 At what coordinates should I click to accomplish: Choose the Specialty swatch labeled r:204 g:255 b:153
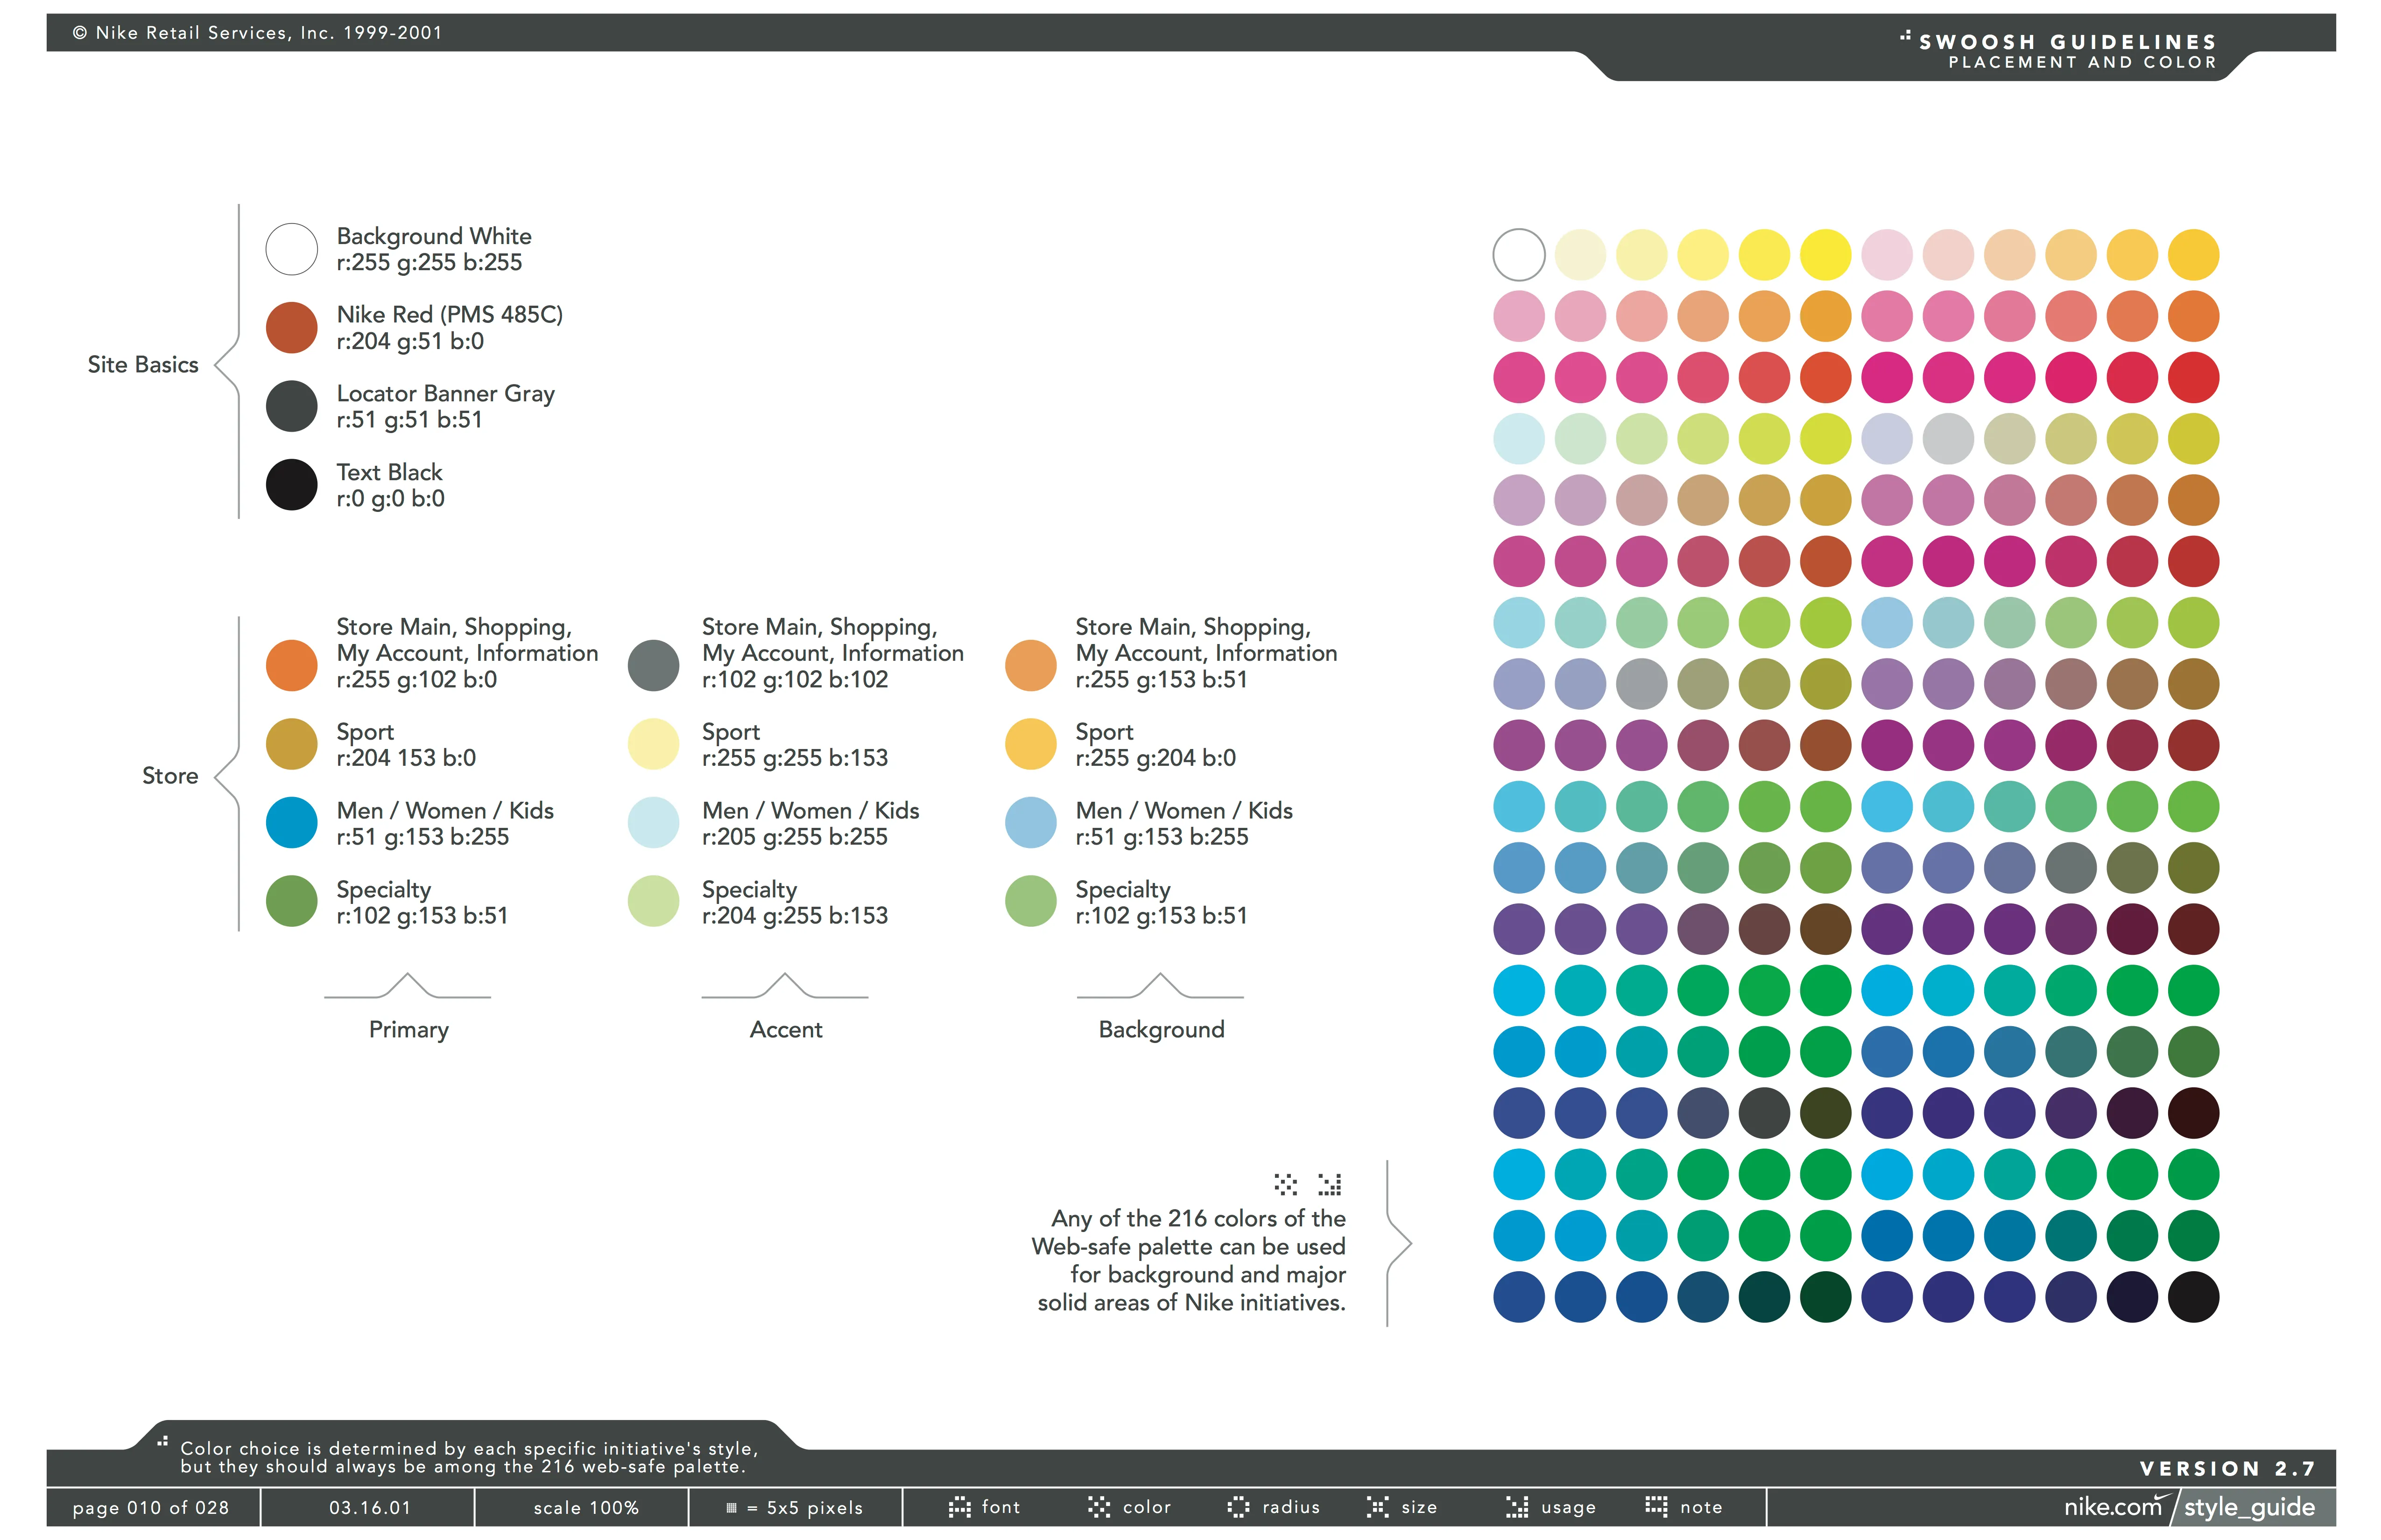point(653,901)
